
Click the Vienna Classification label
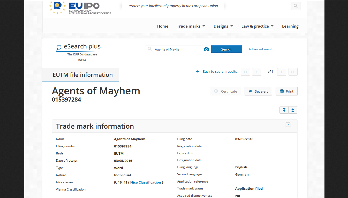[71, 189]
